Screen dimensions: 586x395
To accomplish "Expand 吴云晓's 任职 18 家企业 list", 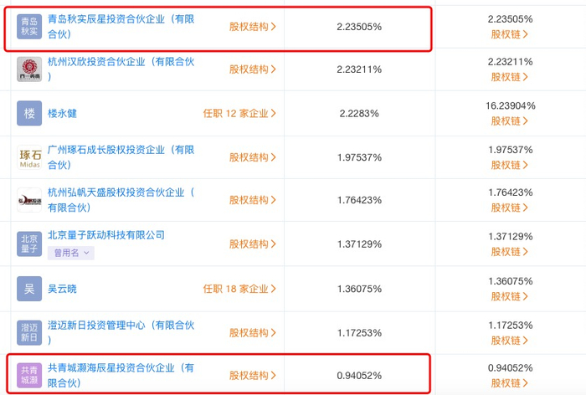I will 239,289.
